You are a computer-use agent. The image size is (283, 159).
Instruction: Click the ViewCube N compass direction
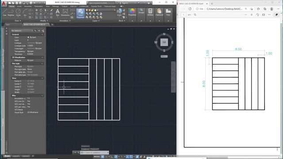164,34
